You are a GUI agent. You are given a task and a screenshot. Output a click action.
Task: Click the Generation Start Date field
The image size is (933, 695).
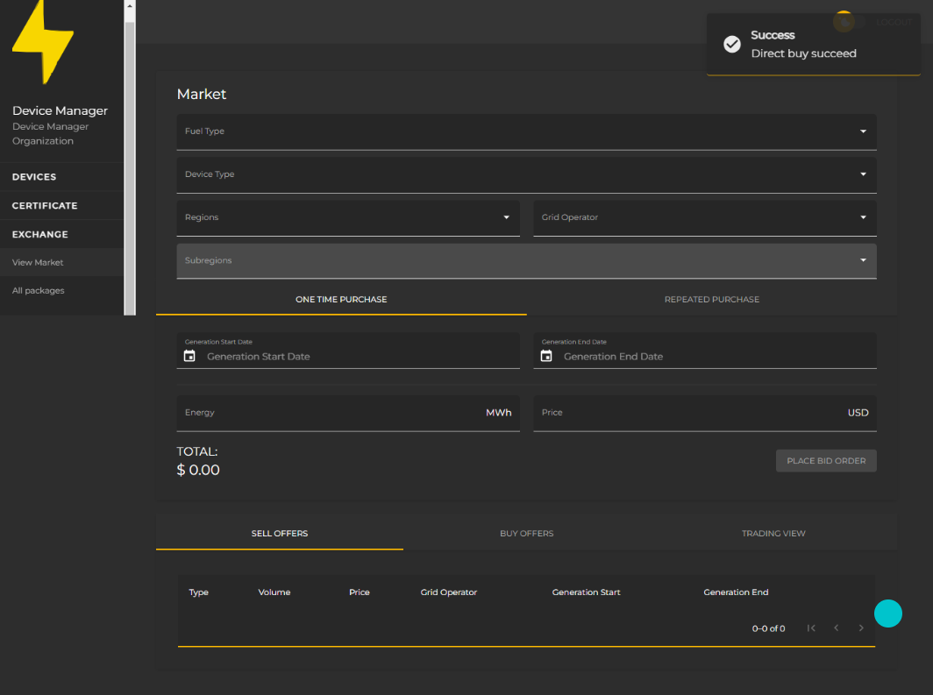click(348, 351)
